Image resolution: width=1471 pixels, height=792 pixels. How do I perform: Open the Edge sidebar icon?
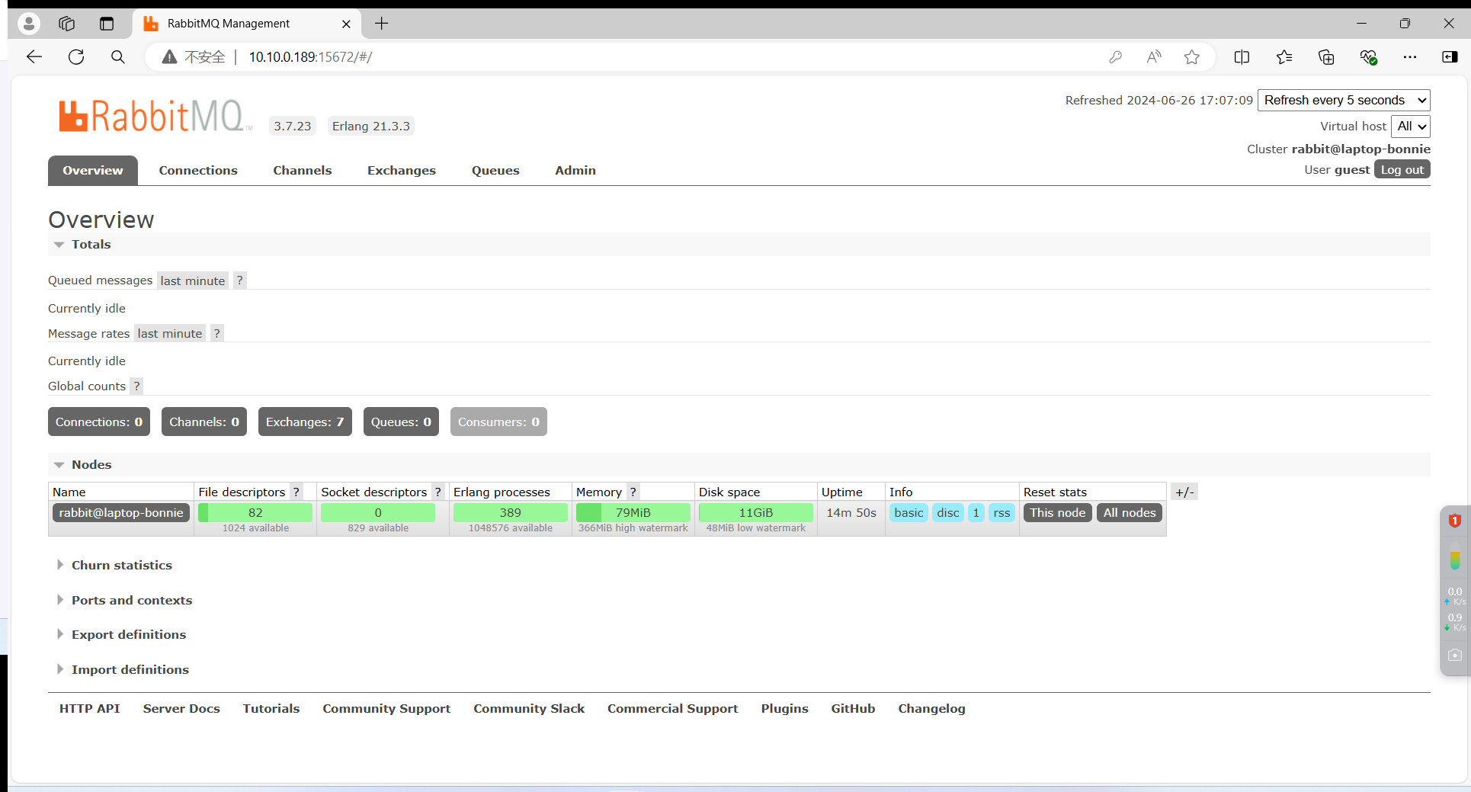(x=1450, y=57)
